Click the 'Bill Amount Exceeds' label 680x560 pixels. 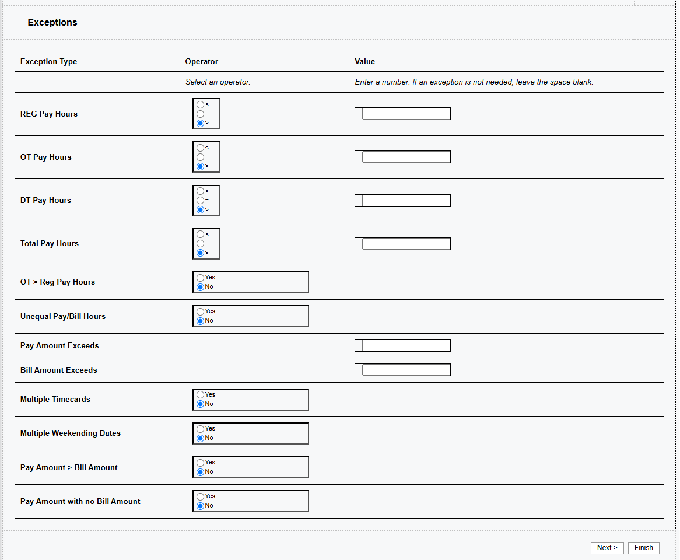point(58,370)
